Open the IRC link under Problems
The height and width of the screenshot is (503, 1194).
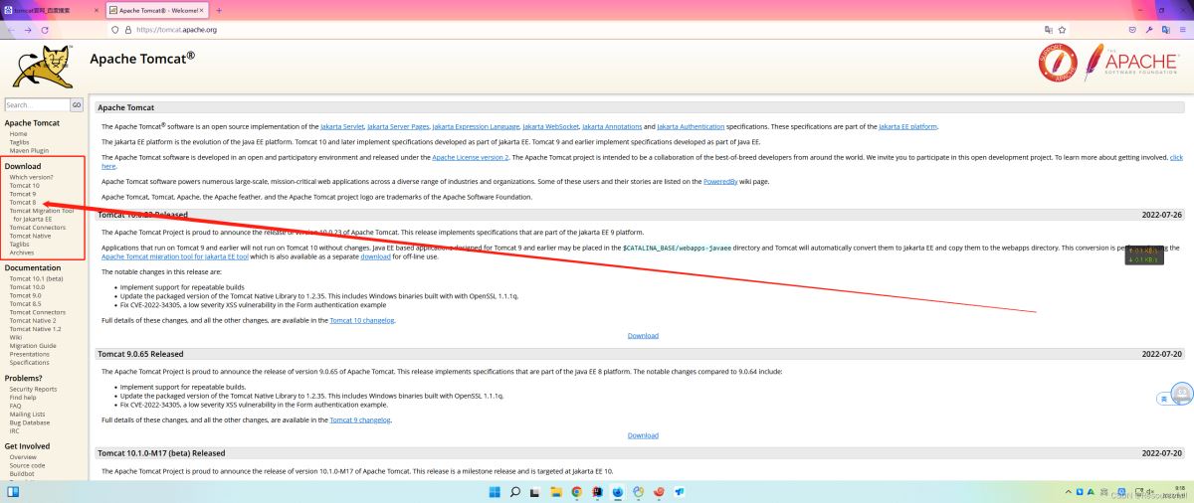point(14,430)
